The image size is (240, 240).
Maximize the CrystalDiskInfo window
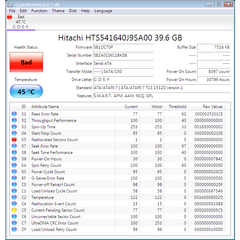[x=219, y=4]
